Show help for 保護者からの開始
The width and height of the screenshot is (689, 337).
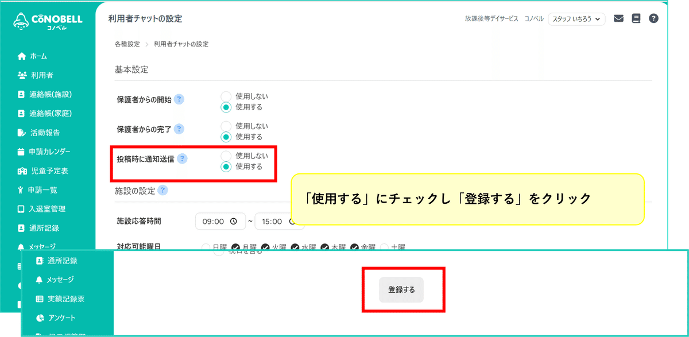coord(179,99)
